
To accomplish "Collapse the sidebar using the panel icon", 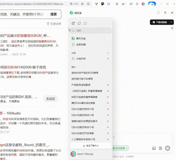I will tap(73, 24).
